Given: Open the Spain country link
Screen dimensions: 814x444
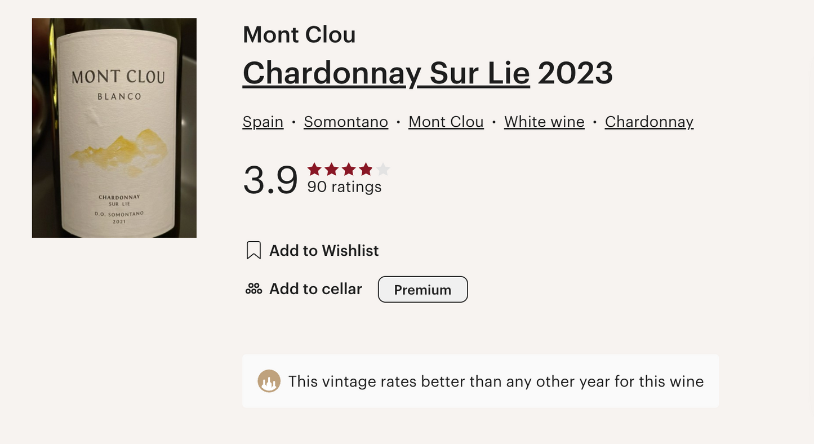Looking at the screenshot, I should coord(263,122).
